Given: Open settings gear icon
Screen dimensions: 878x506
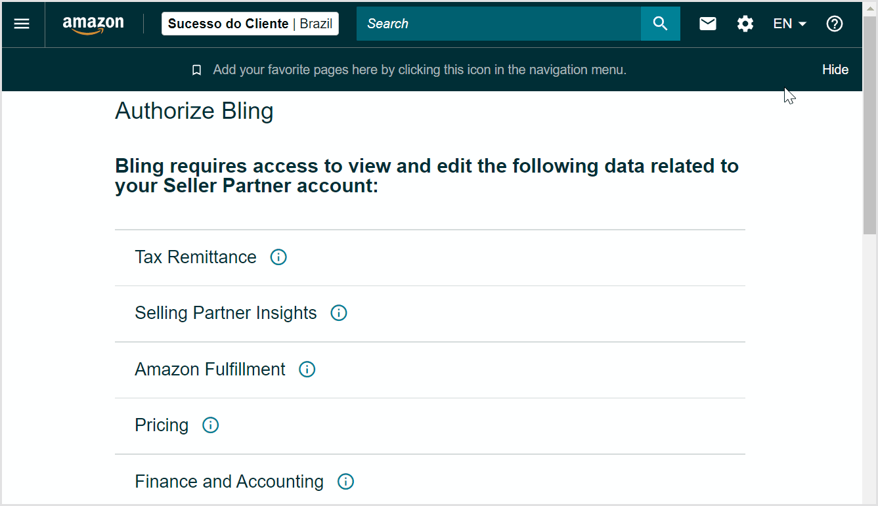Looking at the screenshot, I should tap(745, 24).
